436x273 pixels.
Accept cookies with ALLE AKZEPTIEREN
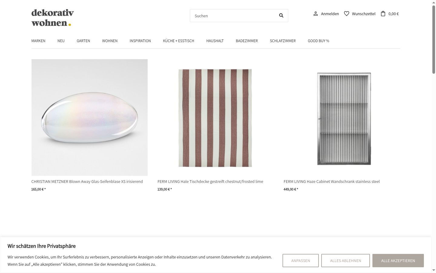[x=398, y=261]
